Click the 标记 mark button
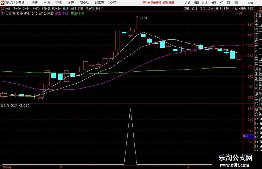The image size is (262, 169). tap(234, 9)
